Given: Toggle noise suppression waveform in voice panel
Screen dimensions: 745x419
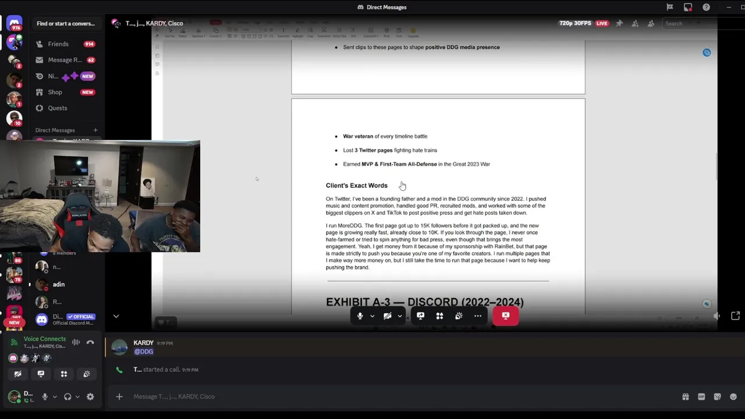Looking at the screenshot, I should pos(76,342).
